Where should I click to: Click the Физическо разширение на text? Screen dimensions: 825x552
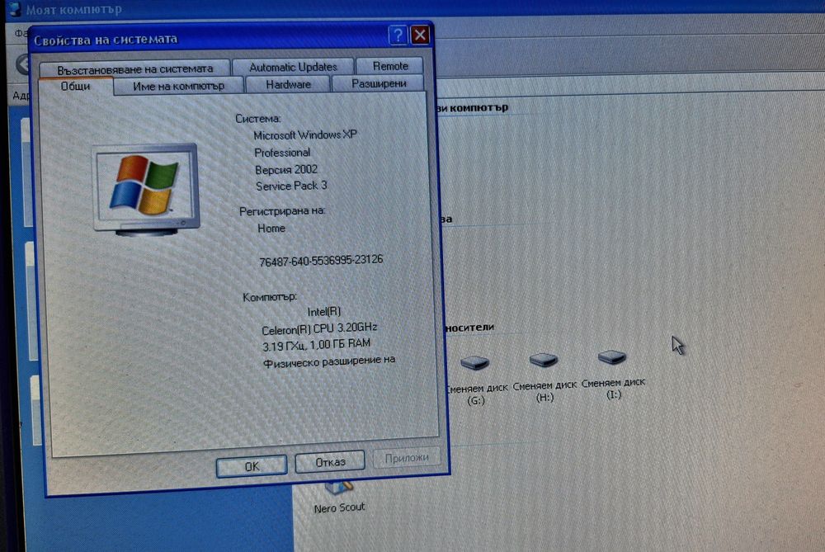(329, 361)
